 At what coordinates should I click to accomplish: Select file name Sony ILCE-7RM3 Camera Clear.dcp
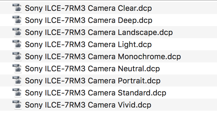point(88,8)
